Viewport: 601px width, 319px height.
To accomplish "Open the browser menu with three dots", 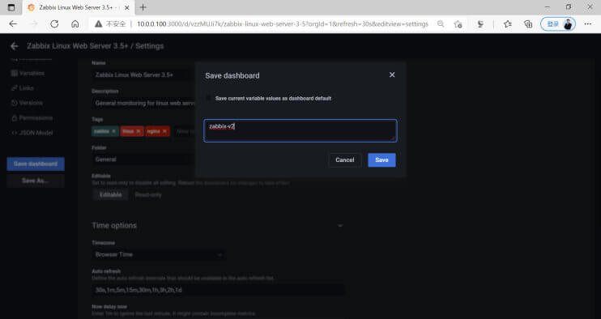I will click(588, 23).
